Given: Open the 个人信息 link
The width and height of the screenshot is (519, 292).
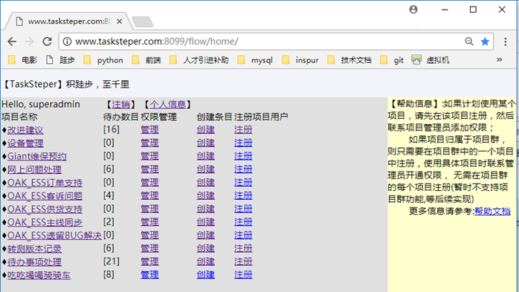Looking at the screenshot, I should click(168, 105).
